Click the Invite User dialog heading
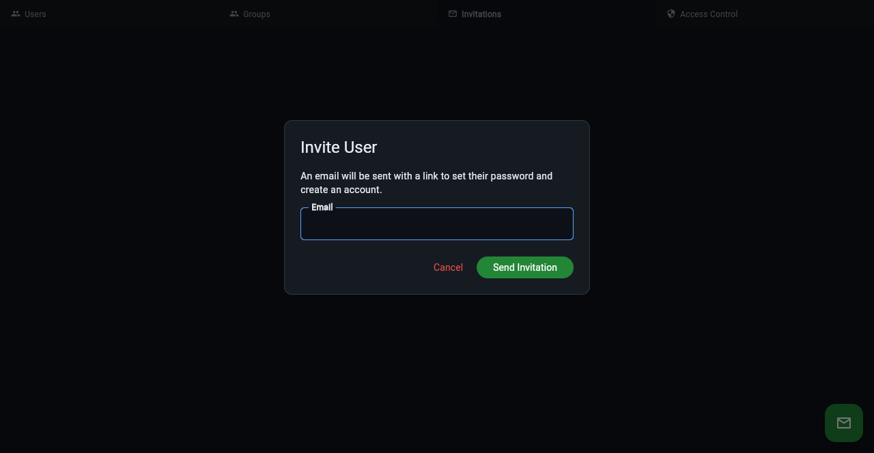This screenshot has width=874, height=453. tap(339, 147)
